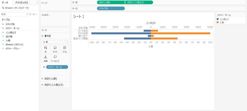Open the mark type 棒 dropdown

pyautogui.click(x=55, y=42)
